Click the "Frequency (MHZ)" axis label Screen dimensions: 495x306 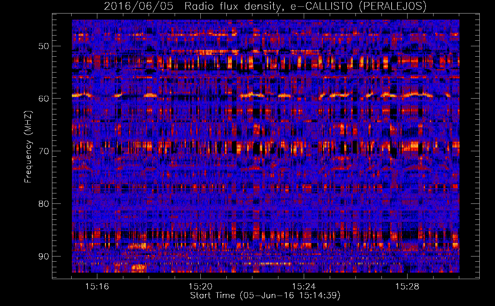(28, 147)
